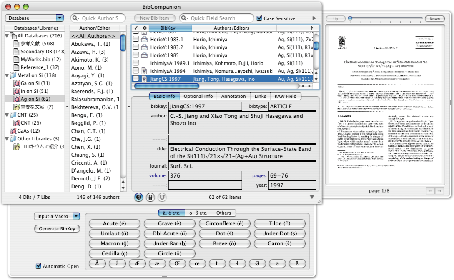This screenshot has height=280, width=454.
Task: Click the Umlaut (ü) button
Action: pos(114,233)
